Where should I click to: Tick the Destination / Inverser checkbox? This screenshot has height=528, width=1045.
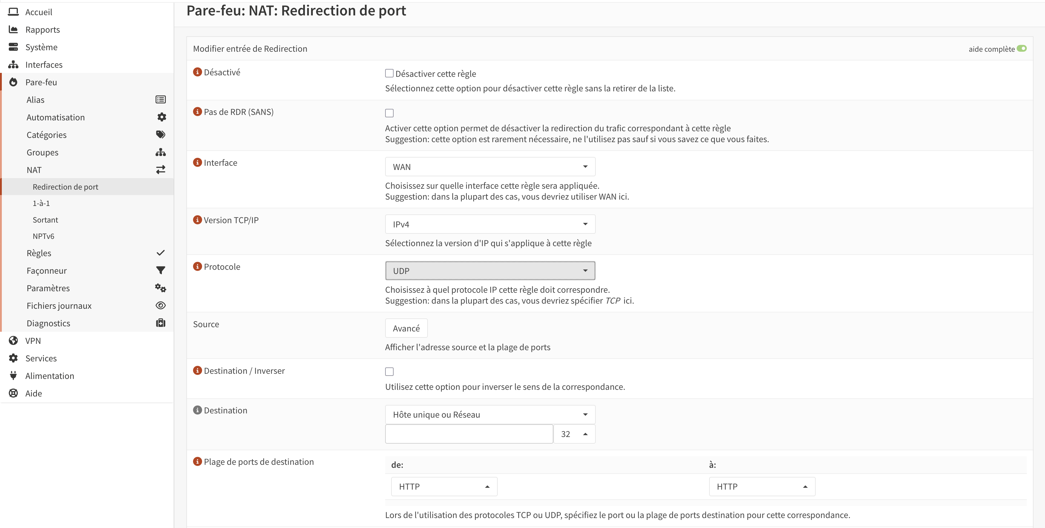click(x=389, y=371)
